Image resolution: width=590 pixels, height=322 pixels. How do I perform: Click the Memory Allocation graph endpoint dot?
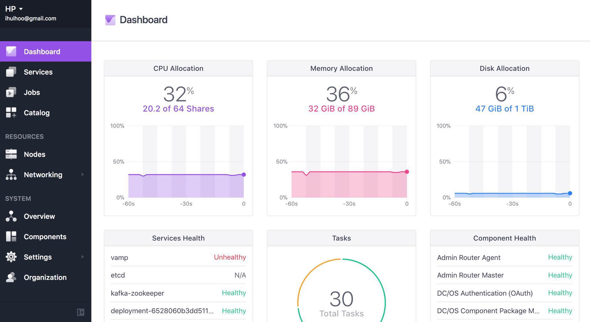coord(407,172)
